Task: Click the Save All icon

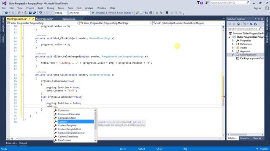Action: pyautogui.click(x=35, y=13)
